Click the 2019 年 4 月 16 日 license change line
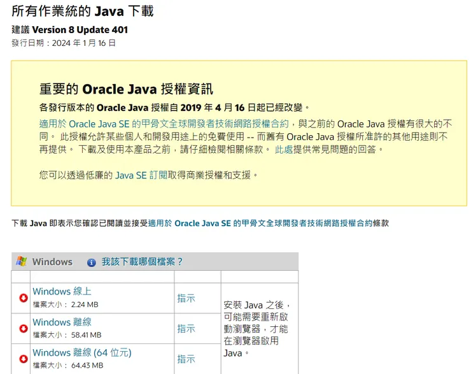Image resolution: width=471 pixels, height=374 pixels. 174,107
